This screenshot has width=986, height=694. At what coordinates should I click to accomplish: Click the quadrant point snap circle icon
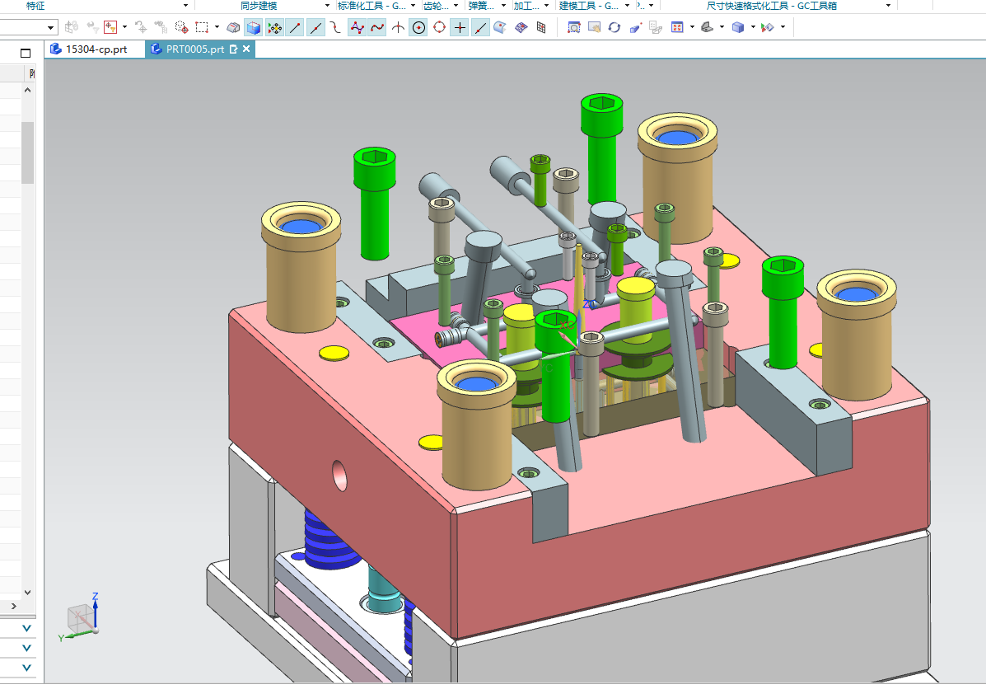tap(440, 28)
